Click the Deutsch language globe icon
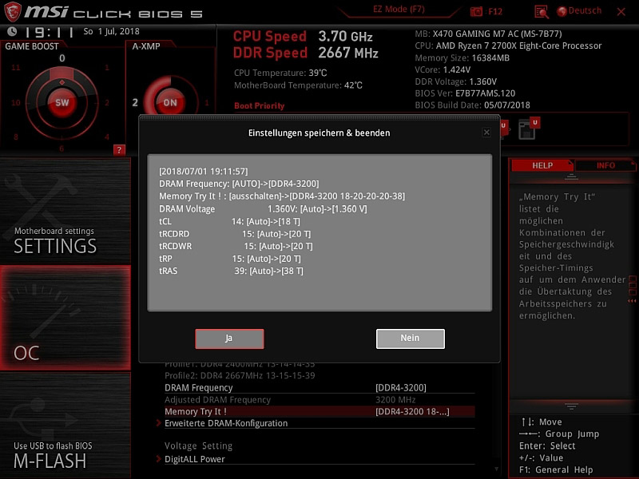The height and width of the screenshot is (479, 639). pos(562,11)
